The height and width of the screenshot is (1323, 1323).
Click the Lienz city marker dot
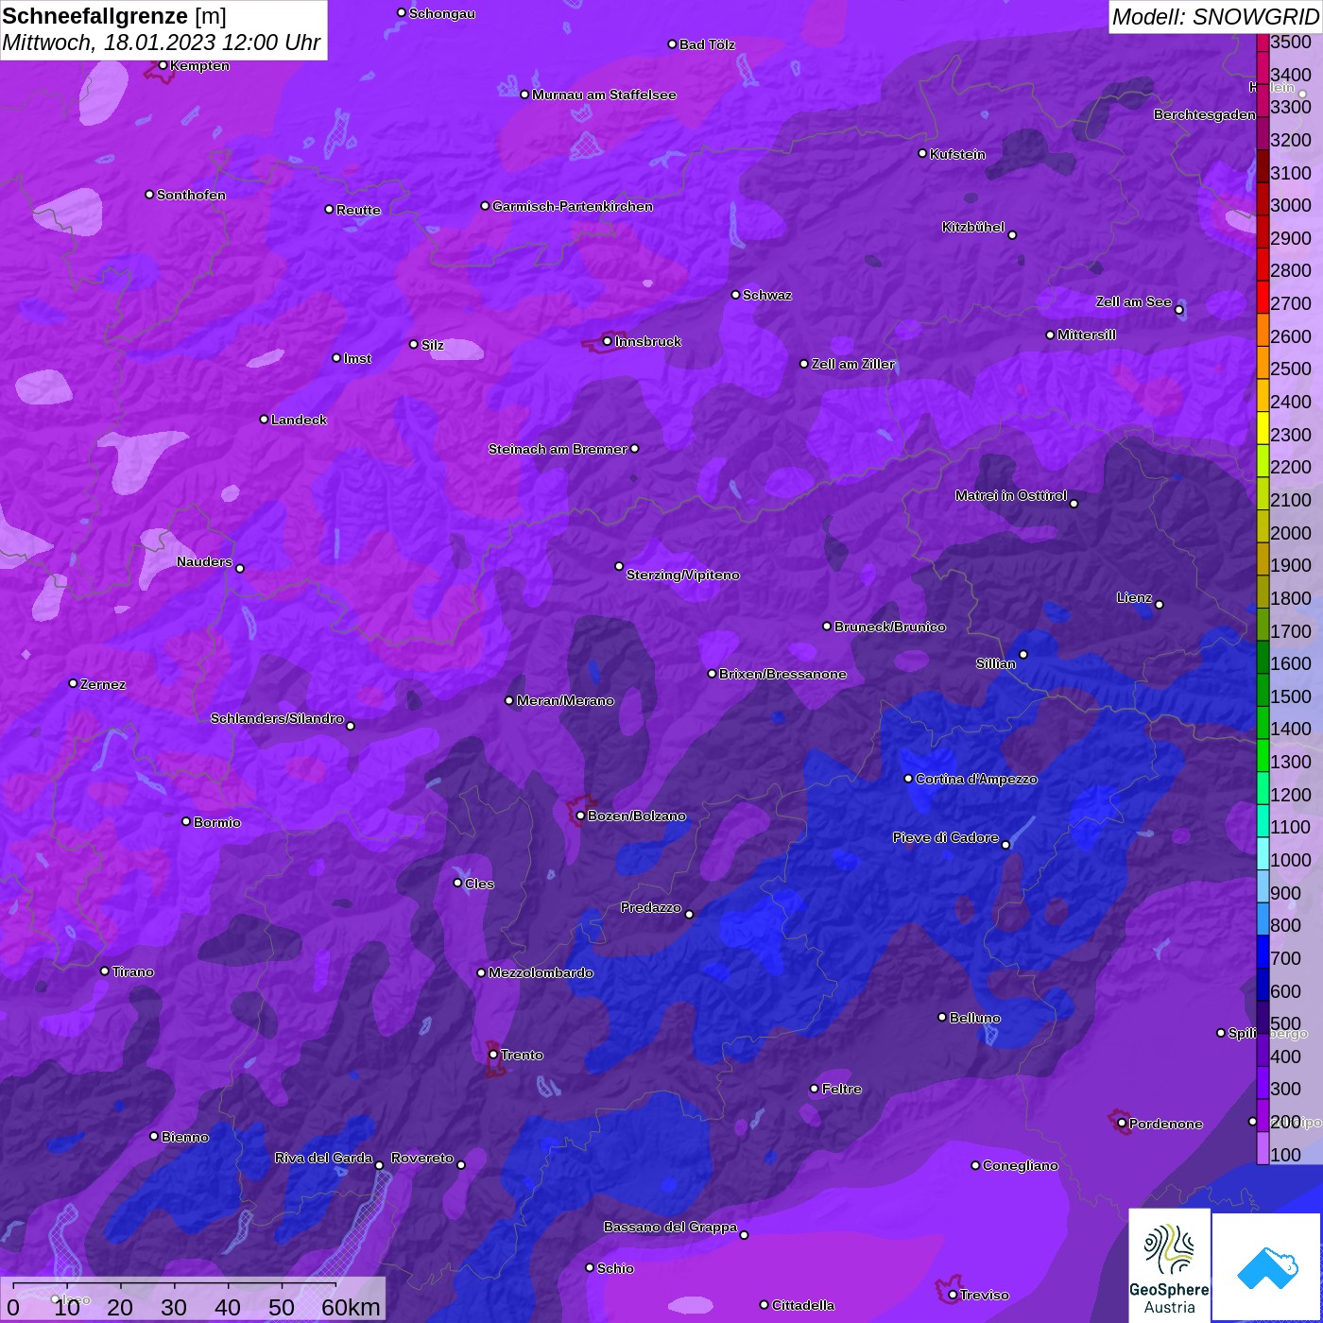pyautogui.click(x=1160, y=604)
